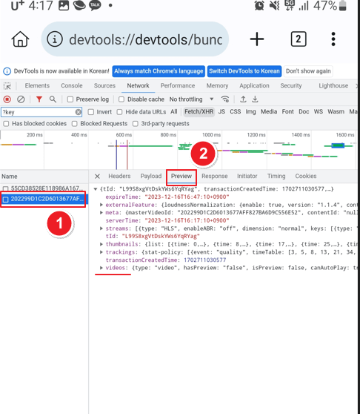This screenshot has width=360, height=414.
Task: Check Blocked Requests option
Action: 74,124
